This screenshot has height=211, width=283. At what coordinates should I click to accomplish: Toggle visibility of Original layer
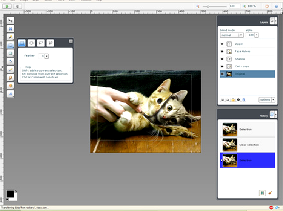tap(222, 74)
